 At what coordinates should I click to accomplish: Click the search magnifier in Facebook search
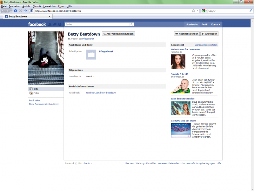(x=132, y=24)
